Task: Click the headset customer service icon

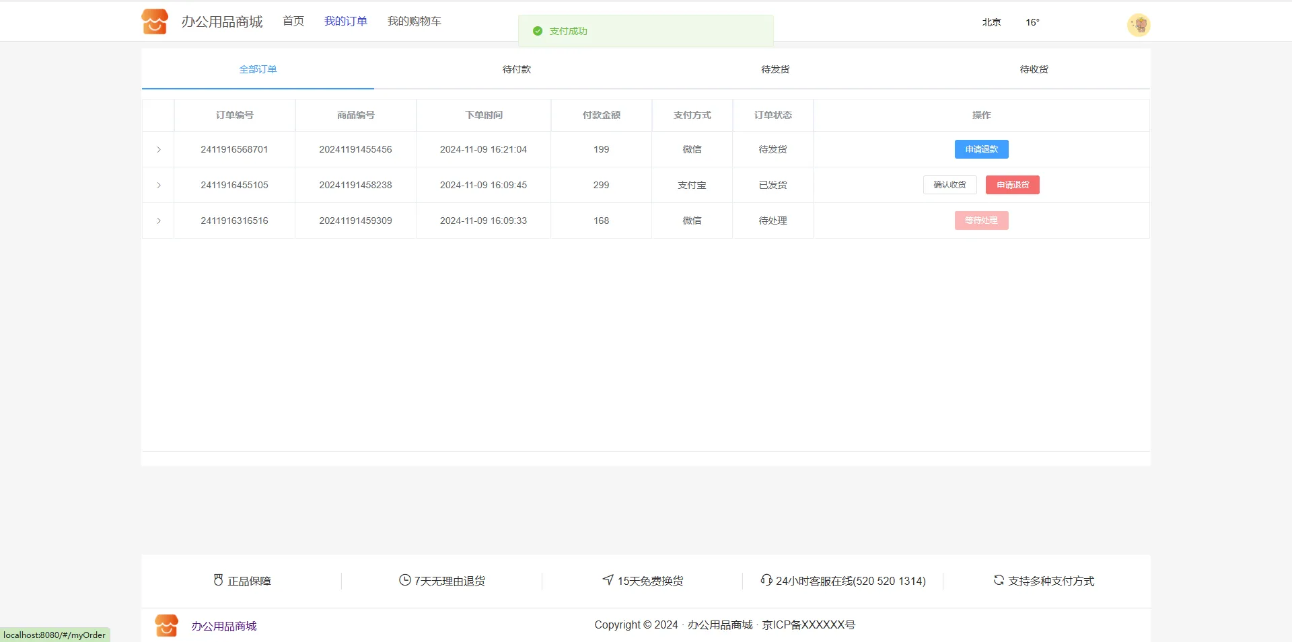Action: (766, 579)
